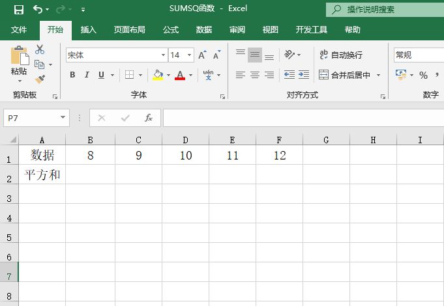
Task: Click the Percent Style icon
Action: [x=423, y=75]
